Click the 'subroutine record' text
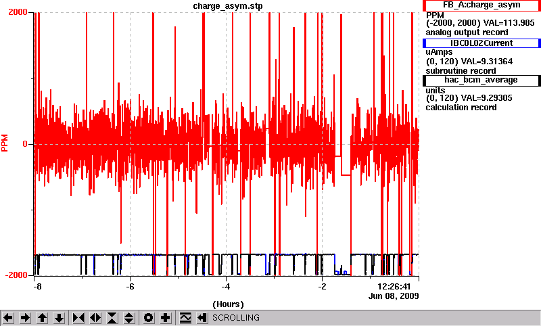 461,71
